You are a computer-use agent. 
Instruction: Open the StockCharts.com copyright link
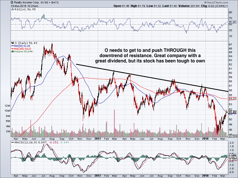pos(216,2)
